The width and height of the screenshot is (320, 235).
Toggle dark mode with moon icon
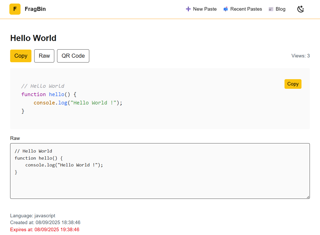click(301, 9)
